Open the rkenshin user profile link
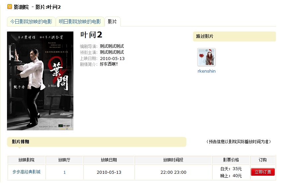The image size is (292, 187). 207,71
